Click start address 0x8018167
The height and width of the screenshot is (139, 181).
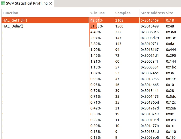pos(150,50)
